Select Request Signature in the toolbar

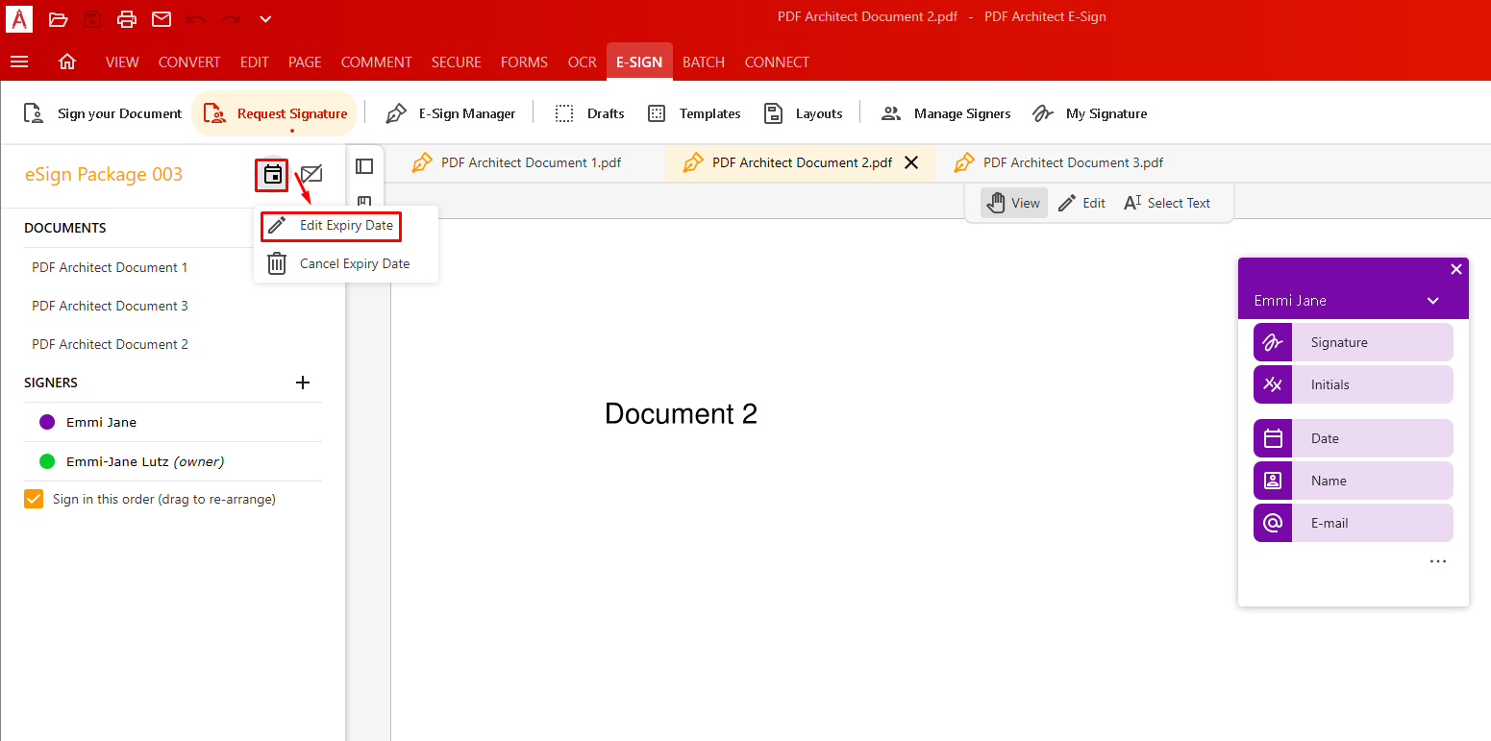pos(275,113)
